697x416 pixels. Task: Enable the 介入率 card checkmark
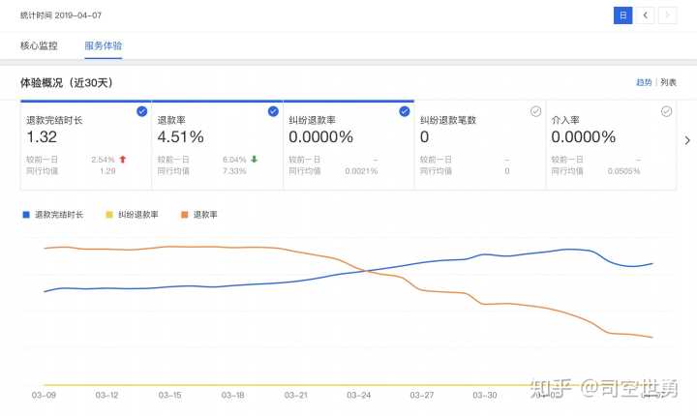coord(666,111)
